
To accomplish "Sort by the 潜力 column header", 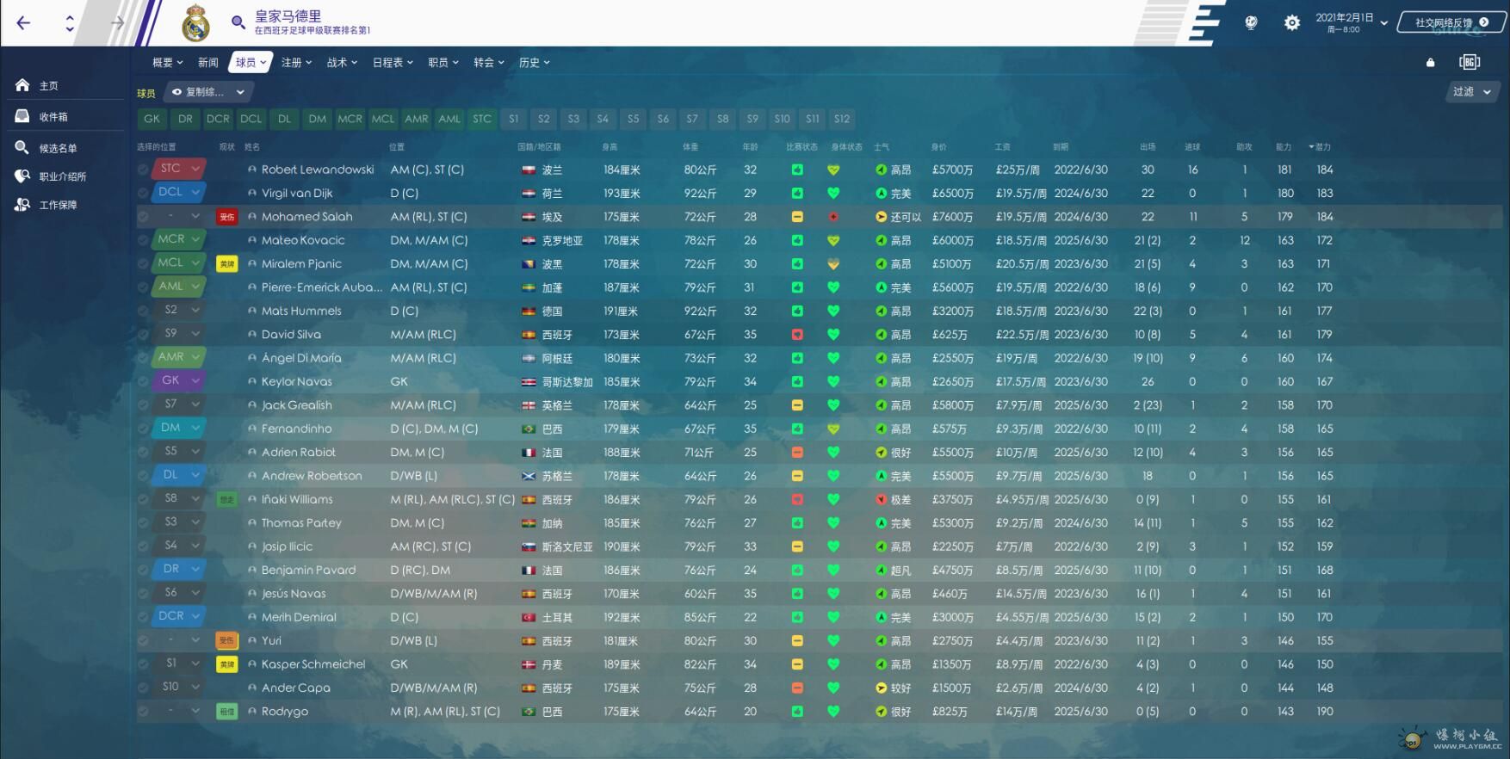I will point(1320,147).
